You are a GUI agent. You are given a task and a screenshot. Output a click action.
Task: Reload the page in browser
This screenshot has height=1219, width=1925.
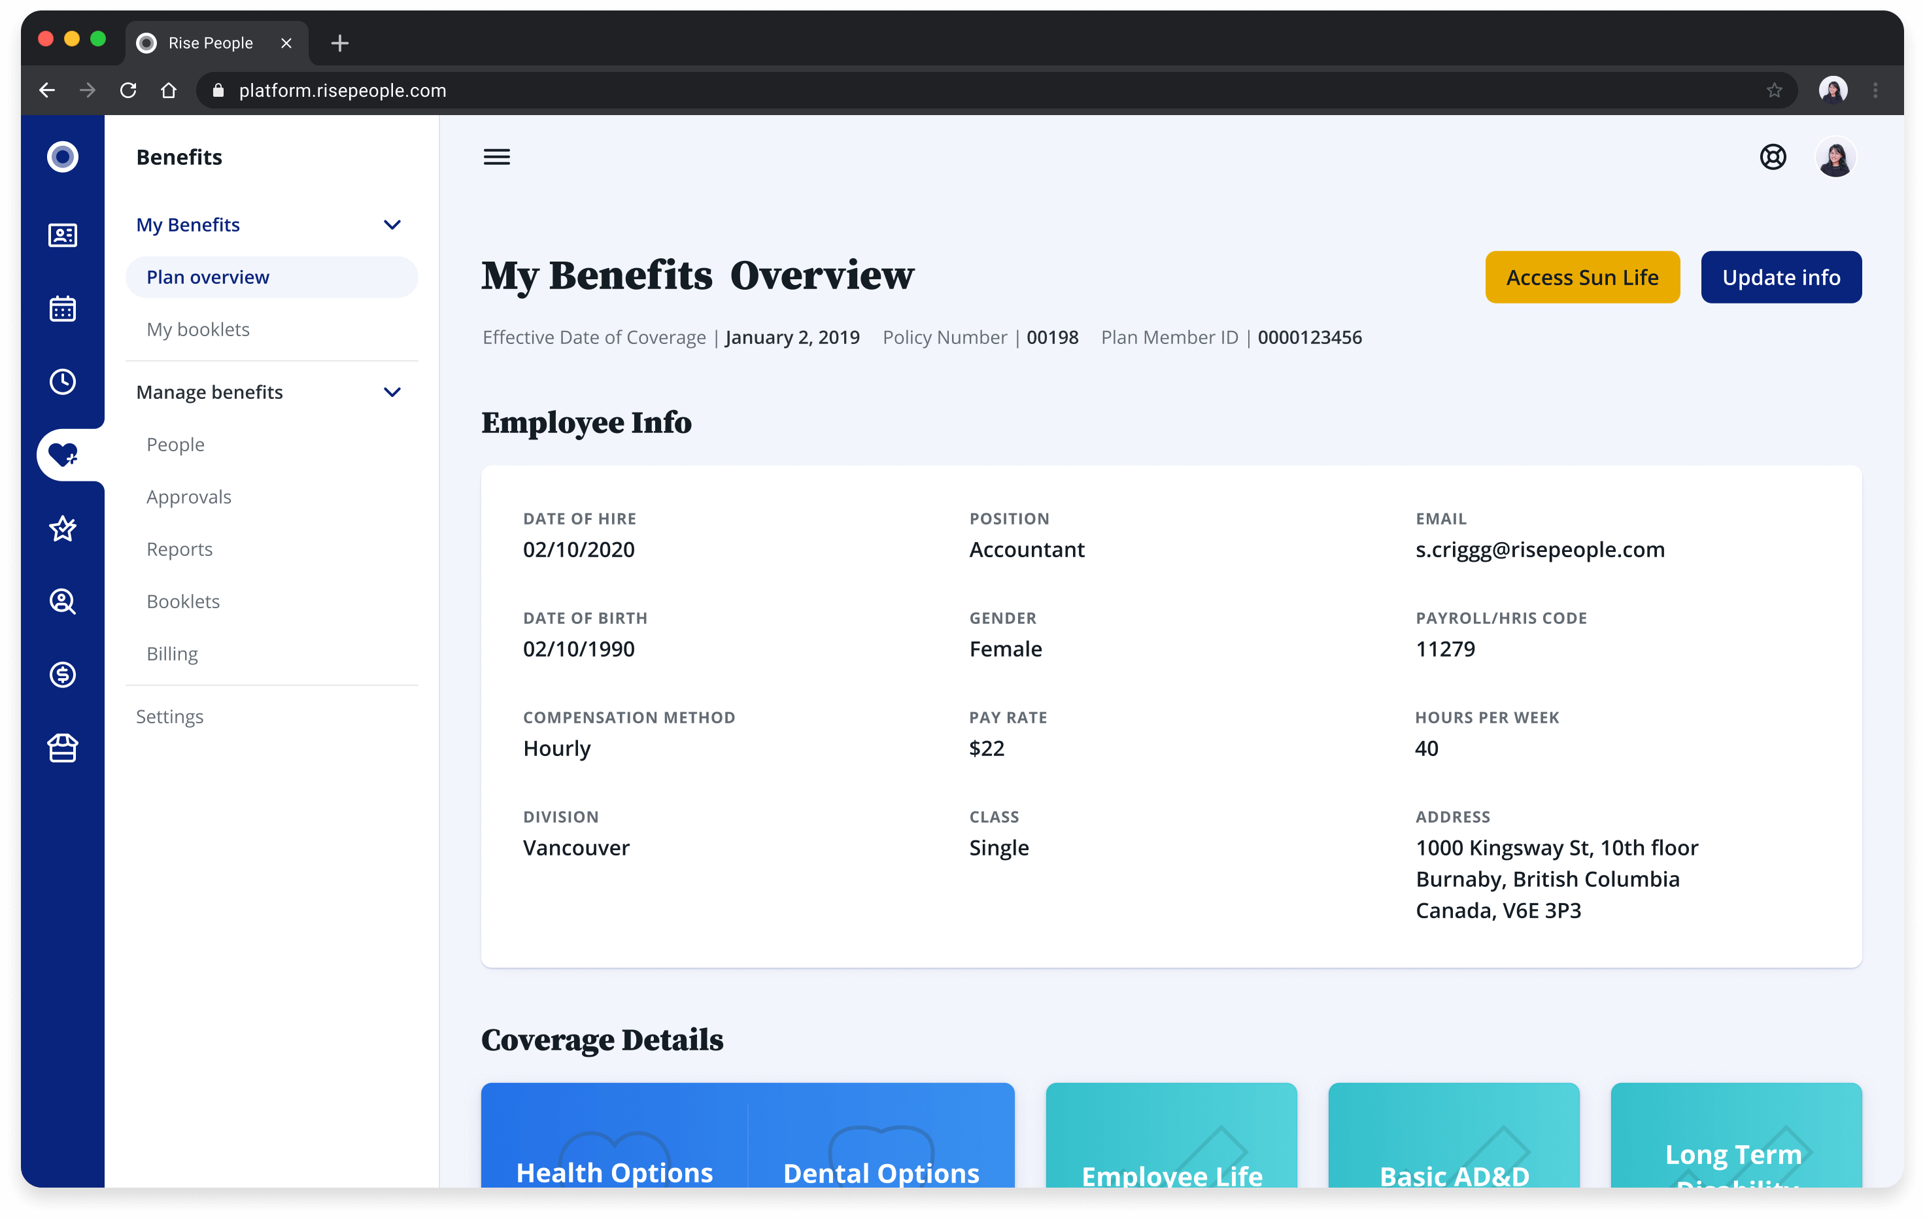click(x=128, y=90)
